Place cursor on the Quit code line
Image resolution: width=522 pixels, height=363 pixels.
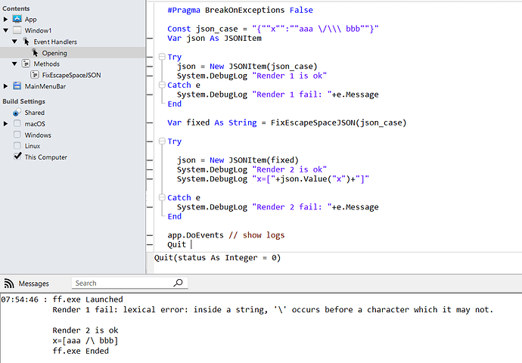tap(177, 244)
